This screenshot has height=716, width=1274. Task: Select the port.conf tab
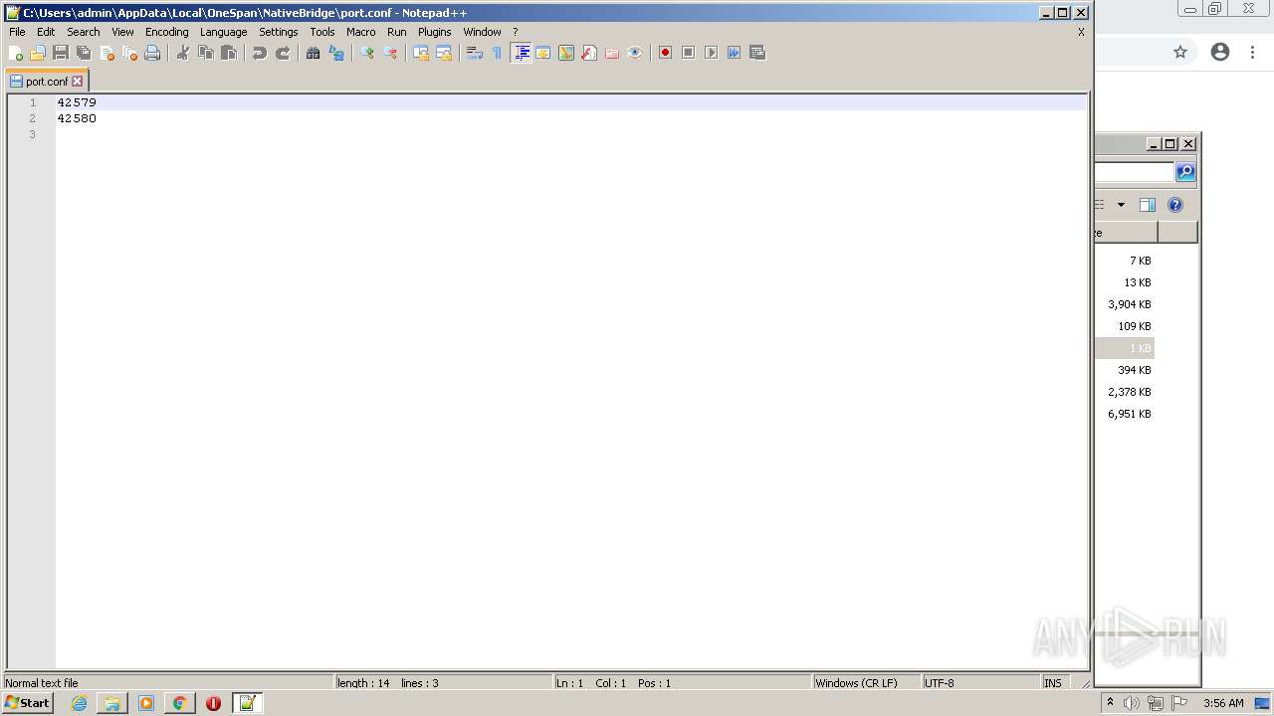coord(47,82)
